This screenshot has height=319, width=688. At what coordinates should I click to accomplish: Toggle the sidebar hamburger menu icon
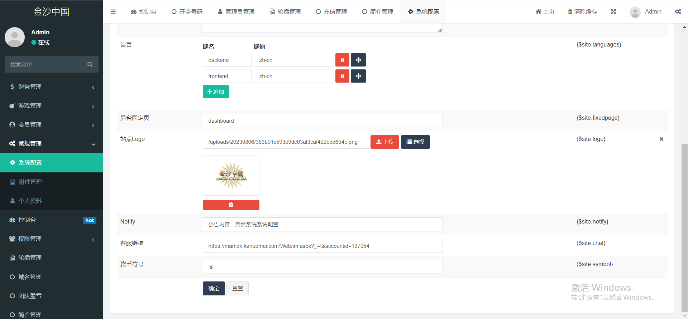(x=113, y=11)
